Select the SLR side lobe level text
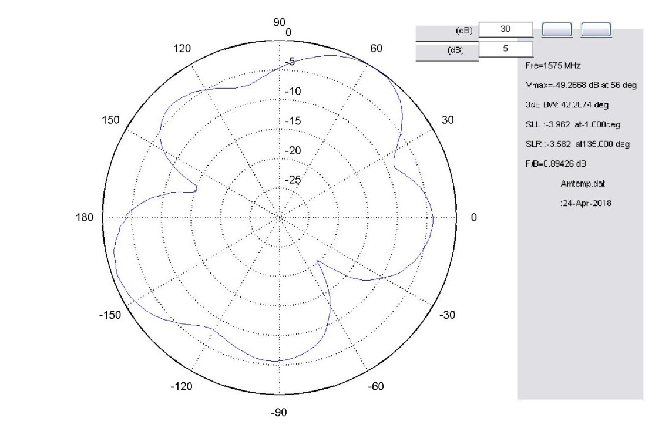 pyautogui.click(x=577, y=144)
